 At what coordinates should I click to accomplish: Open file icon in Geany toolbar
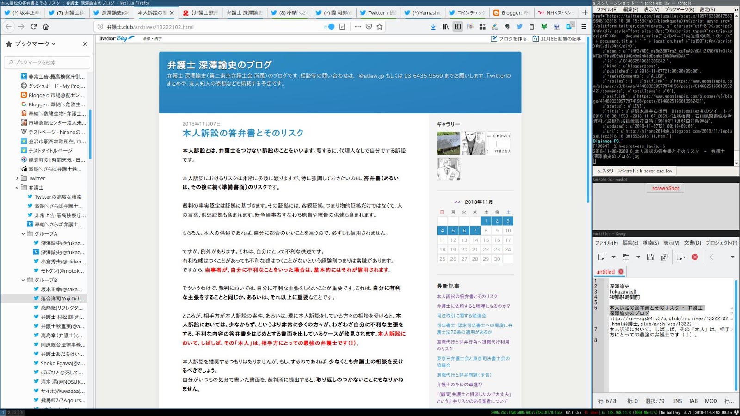626,257
